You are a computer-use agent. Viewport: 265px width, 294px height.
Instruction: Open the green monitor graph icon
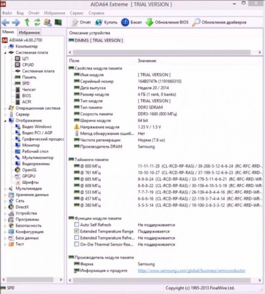point(58,23)
